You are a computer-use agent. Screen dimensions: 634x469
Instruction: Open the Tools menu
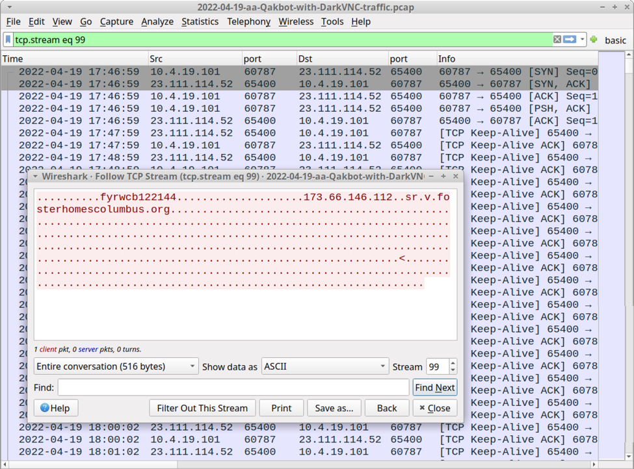[x=332, y=21]
